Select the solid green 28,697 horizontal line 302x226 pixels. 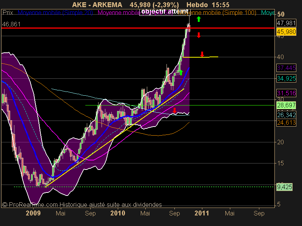point(180,105)
